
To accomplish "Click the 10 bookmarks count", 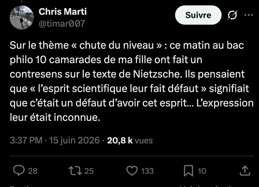I will coord(202,171).
